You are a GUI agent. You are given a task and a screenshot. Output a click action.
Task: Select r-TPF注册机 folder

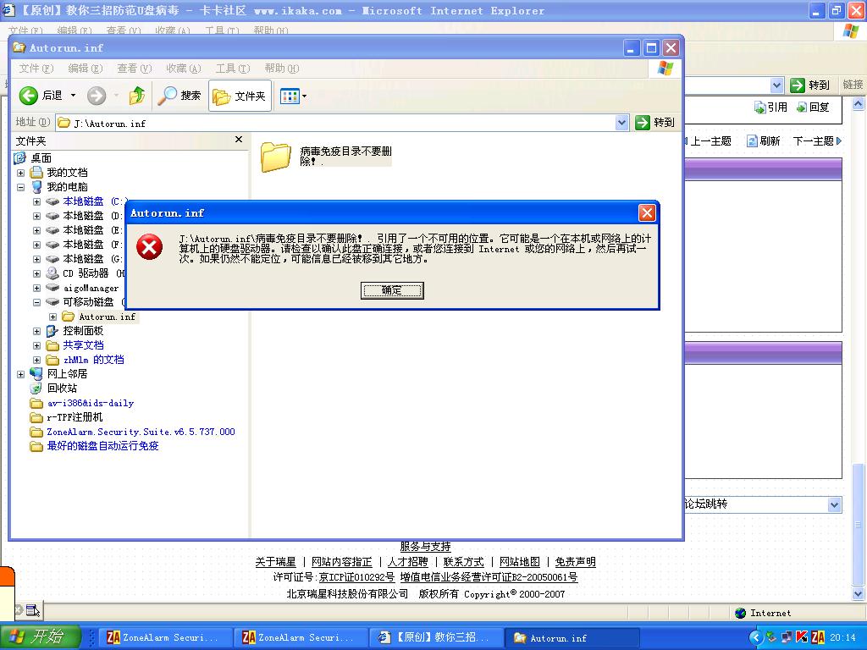pos(75,417)
